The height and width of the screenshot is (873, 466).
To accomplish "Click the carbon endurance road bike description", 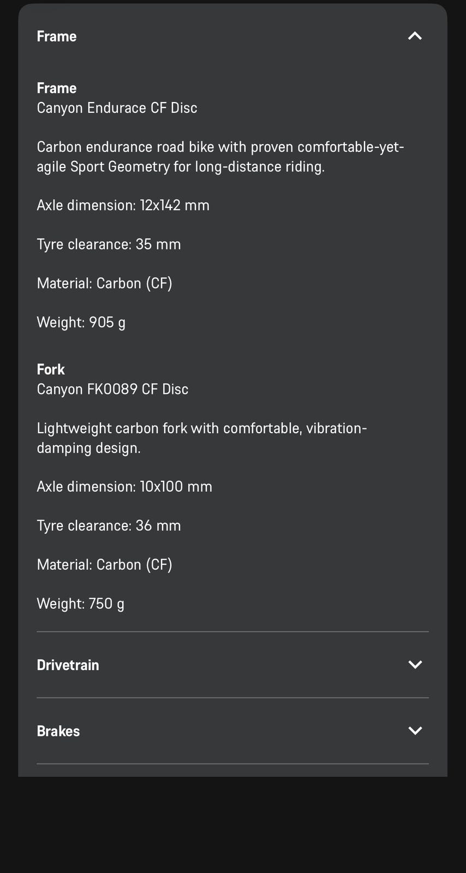I will [220, 157].
